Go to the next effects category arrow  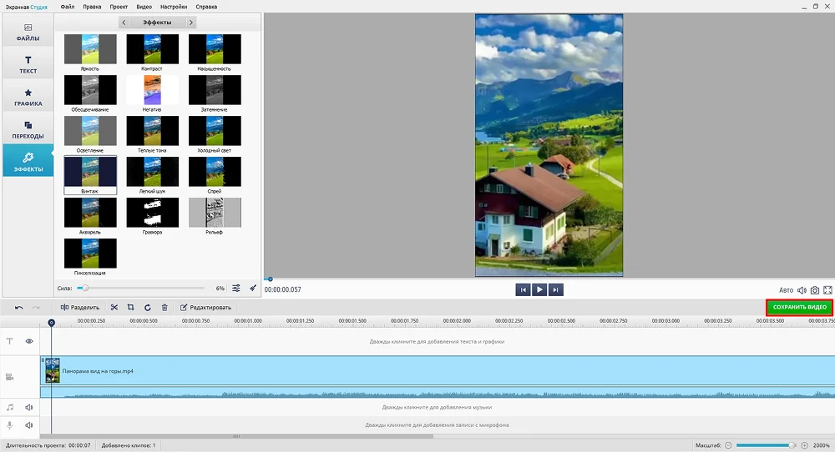coord(191,23)
